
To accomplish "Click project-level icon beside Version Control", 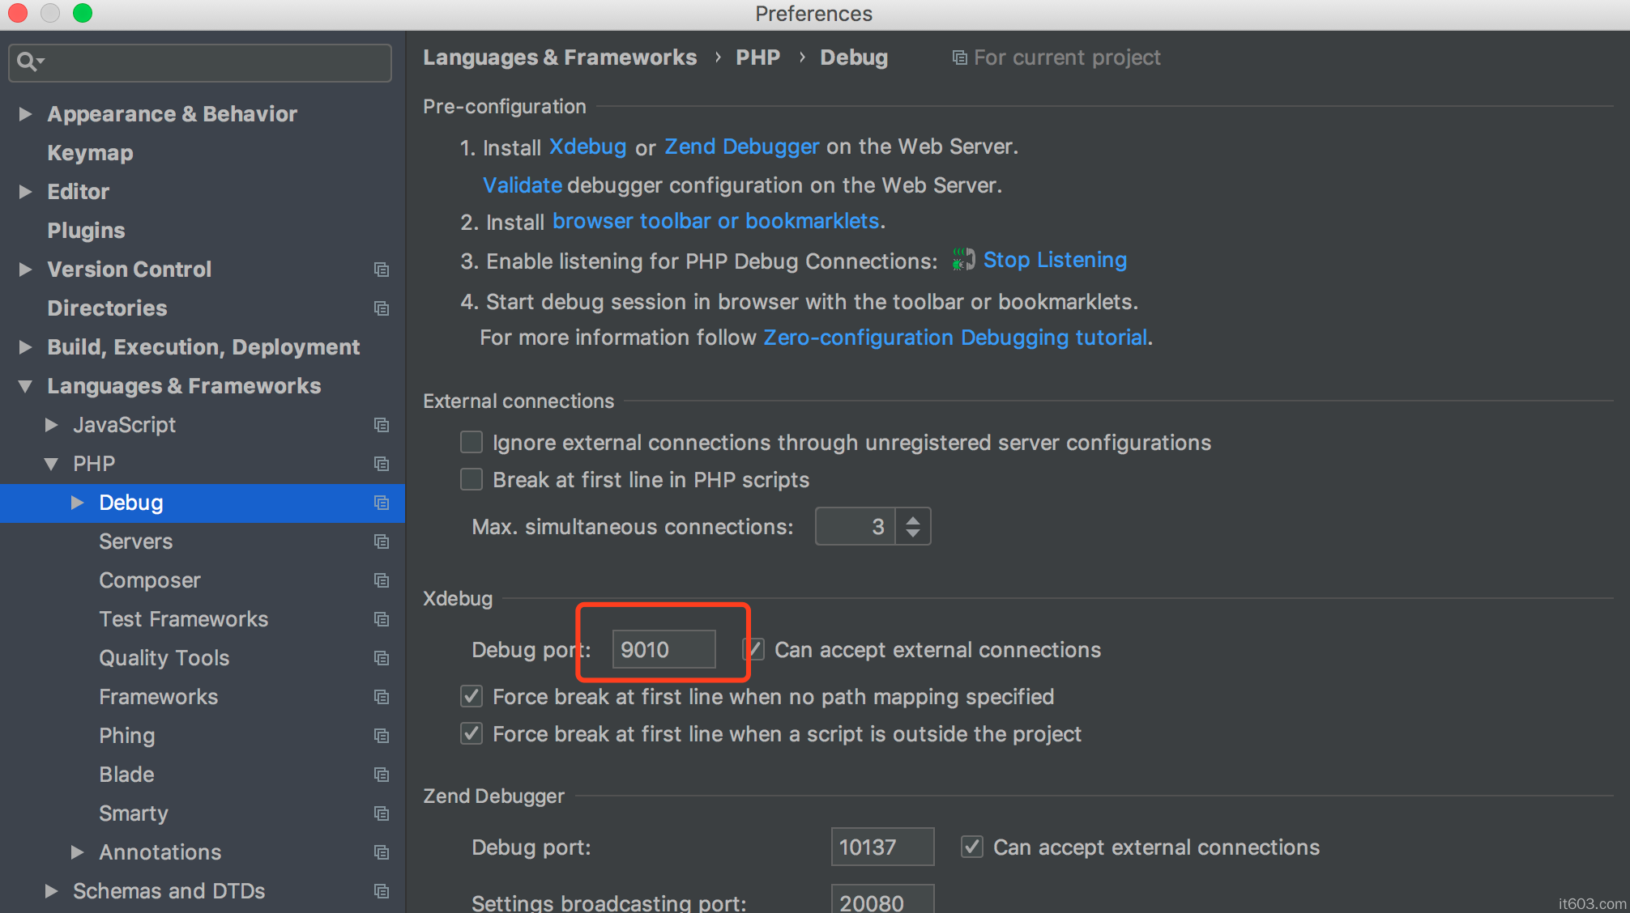I will (382, 270).
